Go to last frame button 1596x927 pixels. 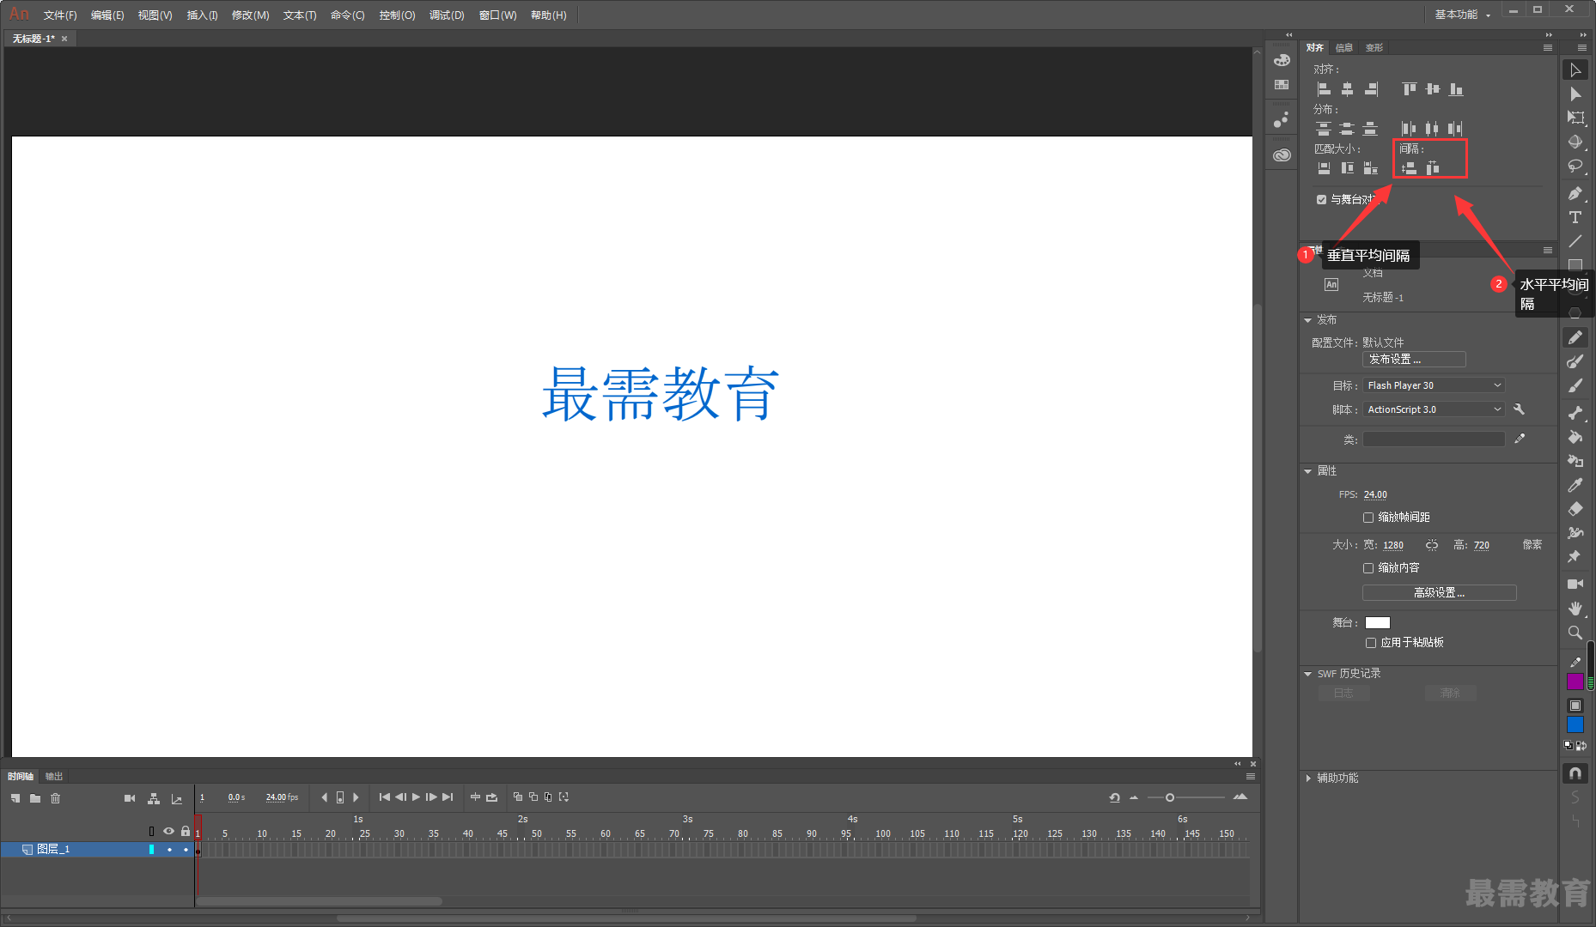[448, 797]
